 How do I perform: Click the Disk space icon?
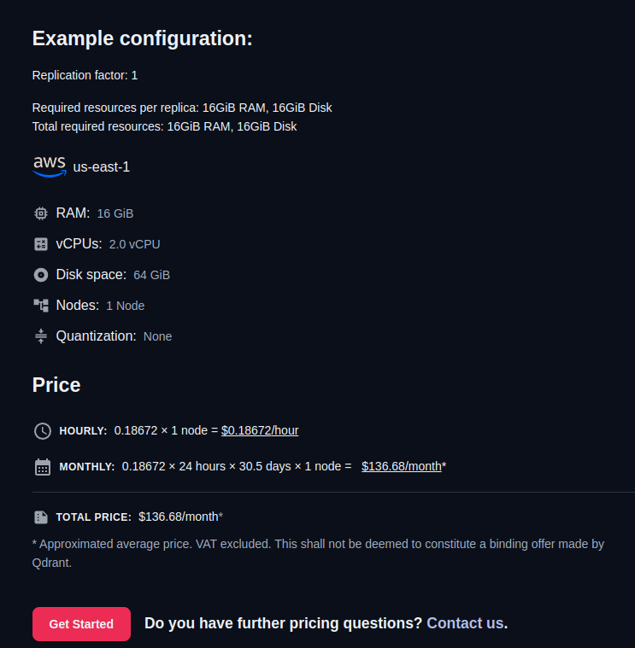[x=41, y=275]
